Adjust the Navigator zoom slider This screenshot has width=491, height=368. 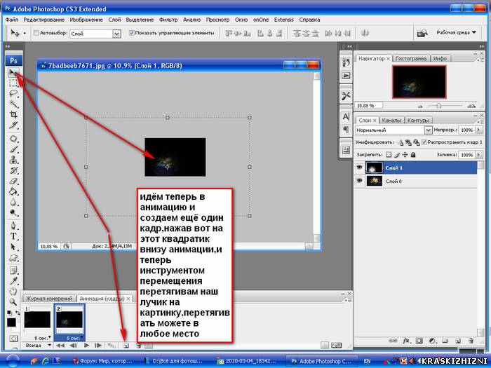pos(439,106)
